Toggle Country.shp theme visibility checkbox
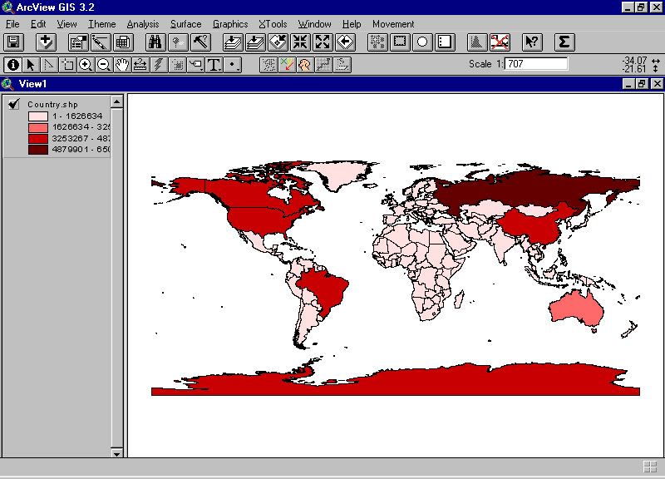The width and height of the screenshot is (665, 479). [14, 104]
